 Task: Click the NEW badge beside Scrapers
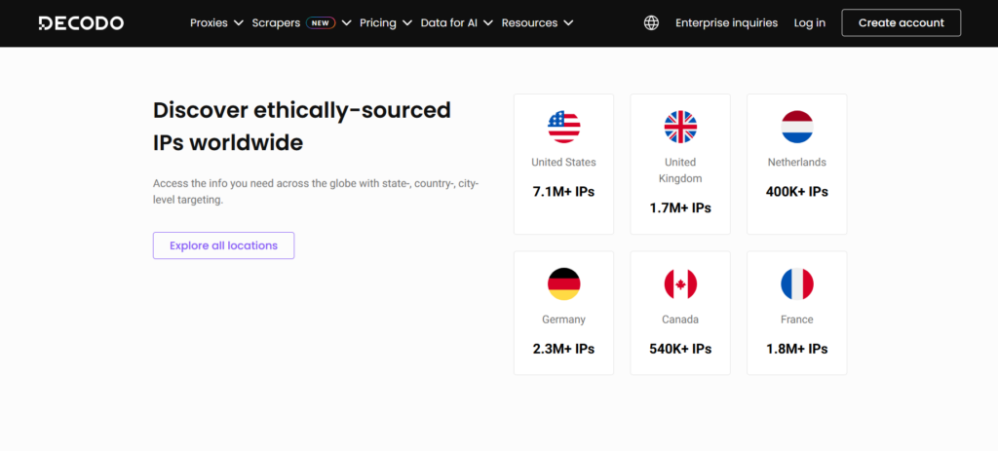pyautogui.click(x=320, y=22)
